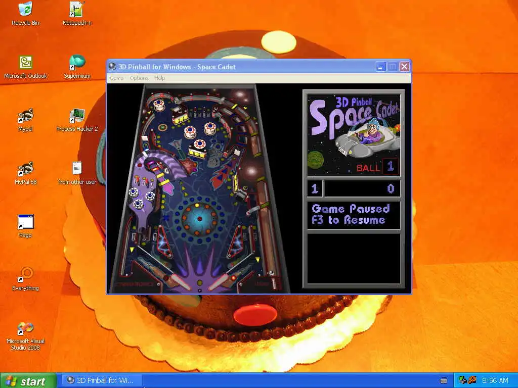518x388 pixels.
Task: Click the 8:56 AM taskbar clock
Action: pos(495,380)
